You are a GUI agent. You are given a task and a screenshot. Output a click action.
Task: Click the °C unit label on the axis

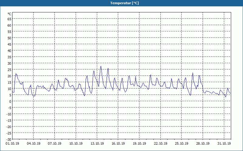tap(9, 14)
